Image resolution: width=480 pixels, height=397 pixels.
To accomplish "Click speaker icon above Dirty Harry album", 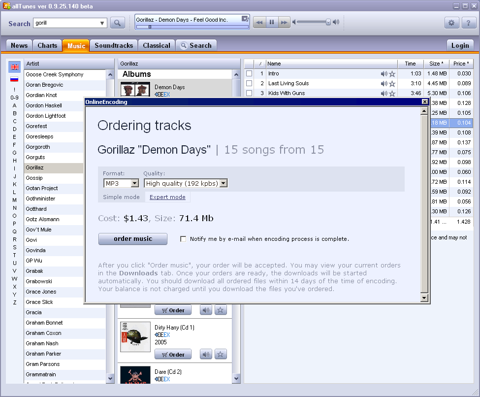I will tap(206, 310).
